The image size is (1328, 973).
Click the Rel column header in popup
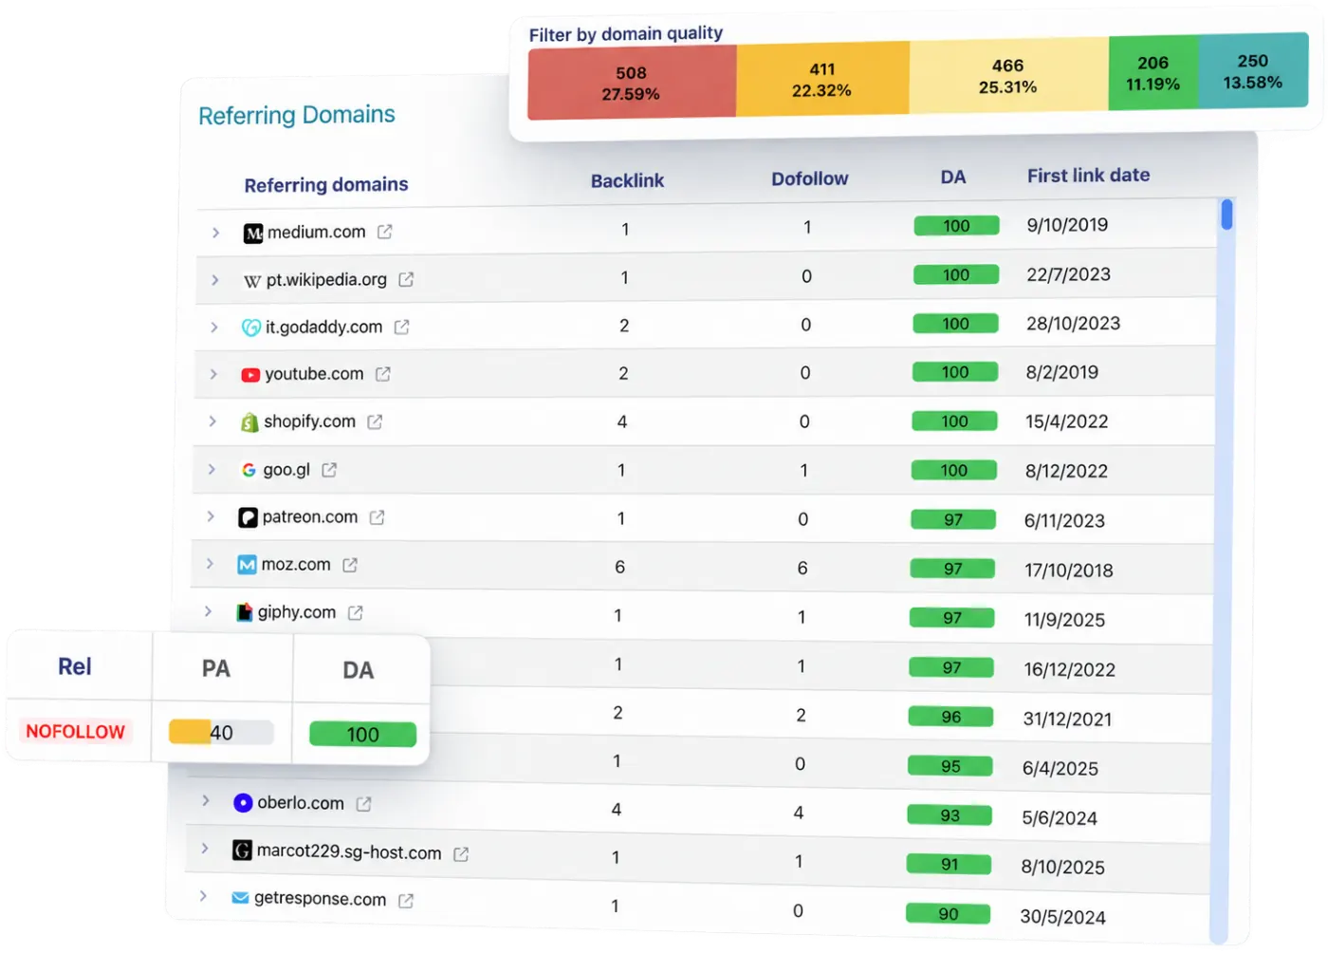tap(75, 666)
